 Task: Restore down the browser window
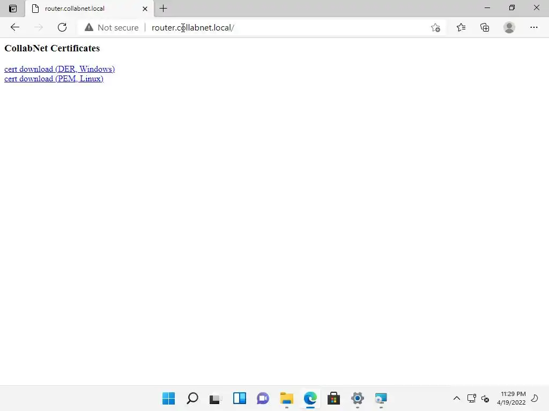click(x=512, y=7)
